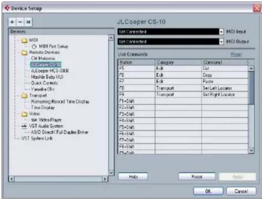Click the VST Audio System icon
This screenshot has width=262, height=199.
[x=25, y=126]
